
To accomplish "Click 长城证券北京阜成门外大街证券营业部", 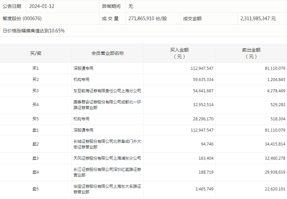I will 107,144.
